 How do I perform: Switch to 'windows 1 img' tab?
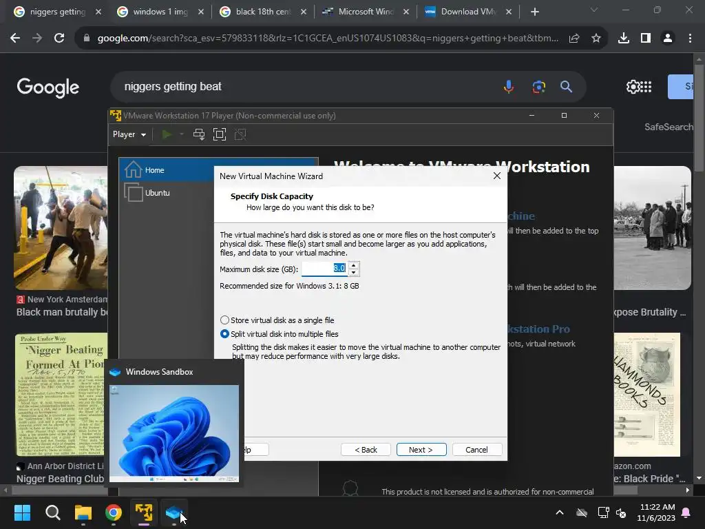tap(160, 12)
